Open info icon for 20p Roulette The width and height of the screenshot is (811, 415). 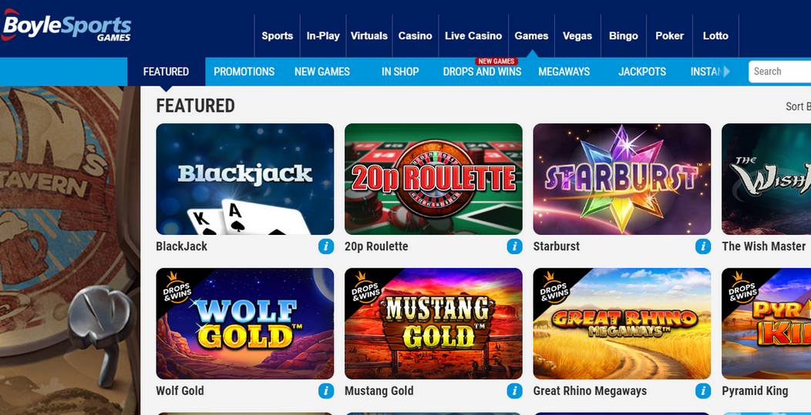[x=515, y=246]
